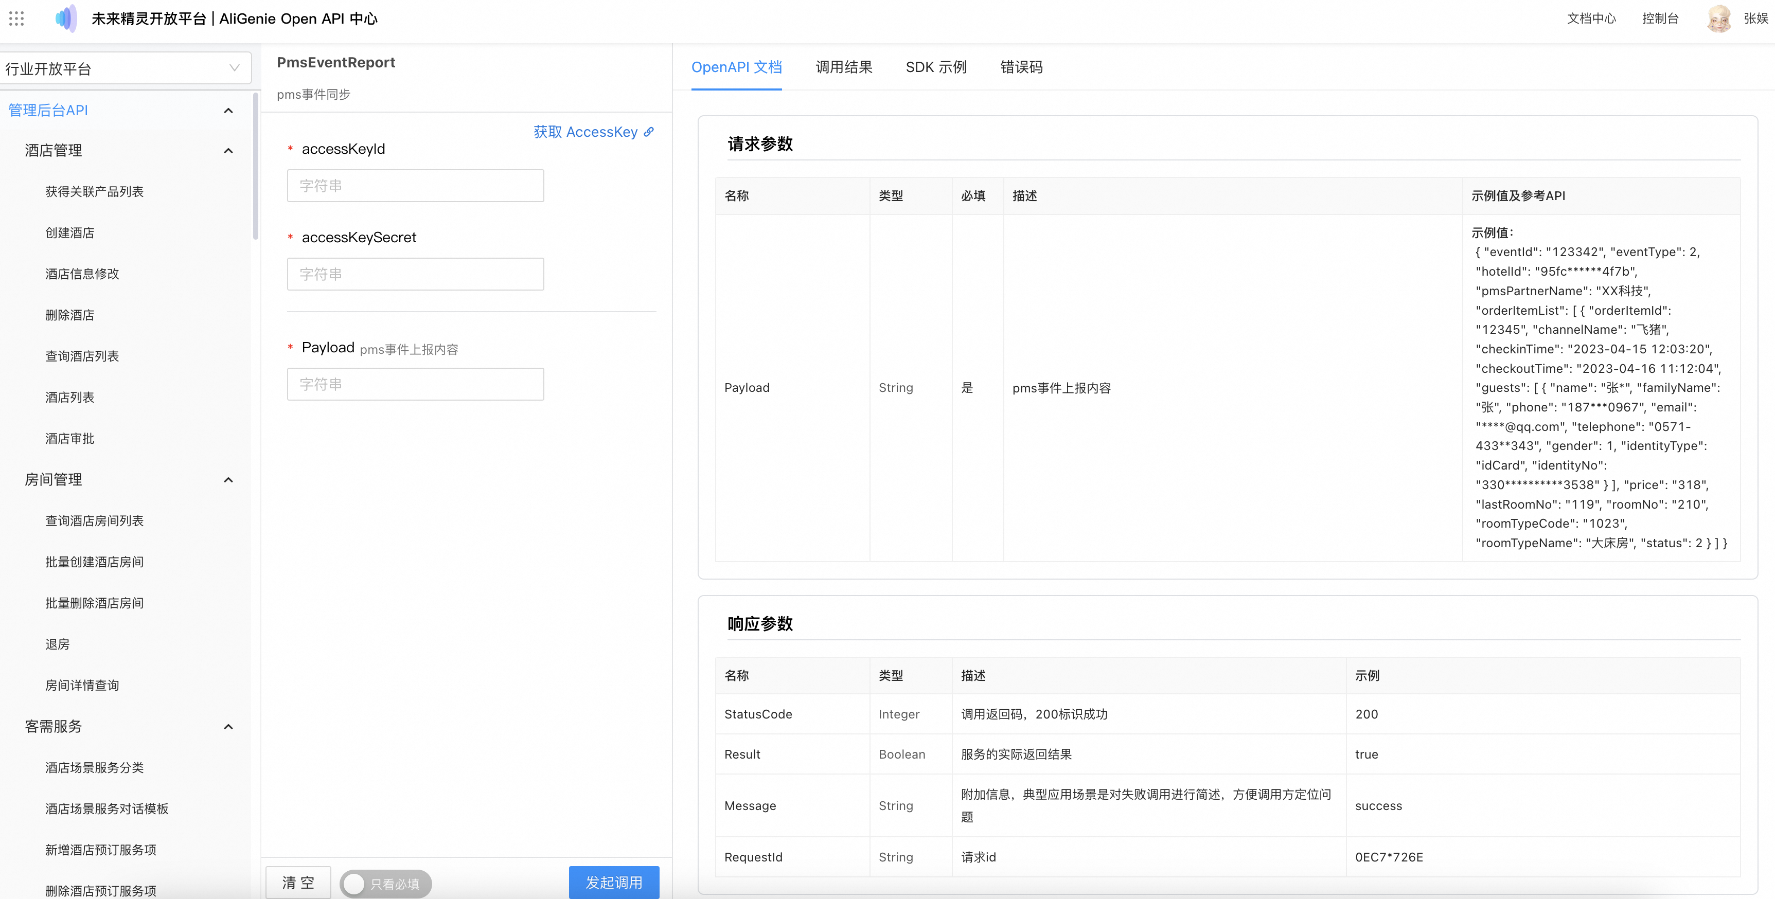Switch to the 调用结果 tab

tap(843, 67)
